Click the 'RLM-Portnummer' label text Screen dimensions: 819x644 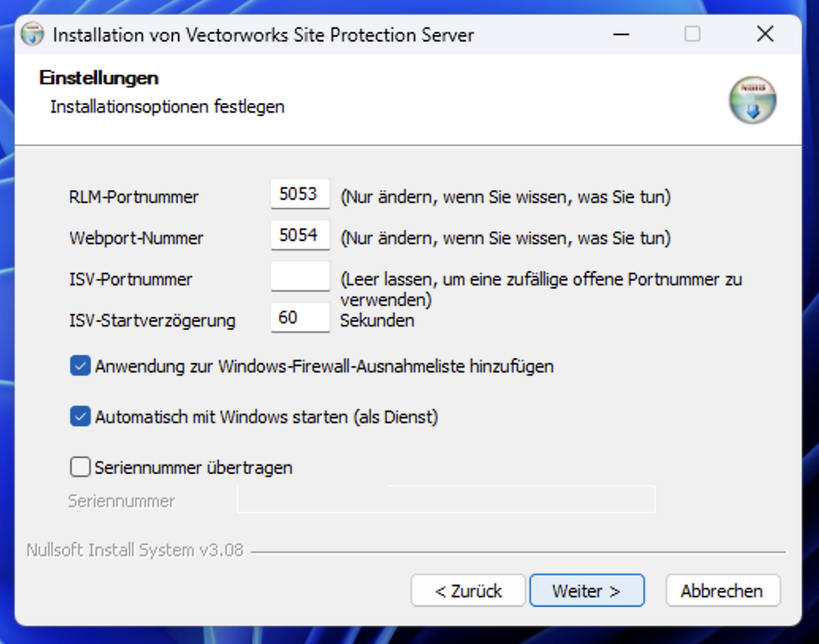(134, 197)
